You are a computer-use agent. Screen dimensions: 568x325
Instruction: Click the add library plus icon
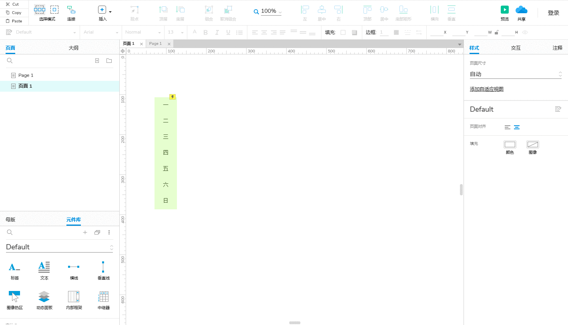coord(85,232)
